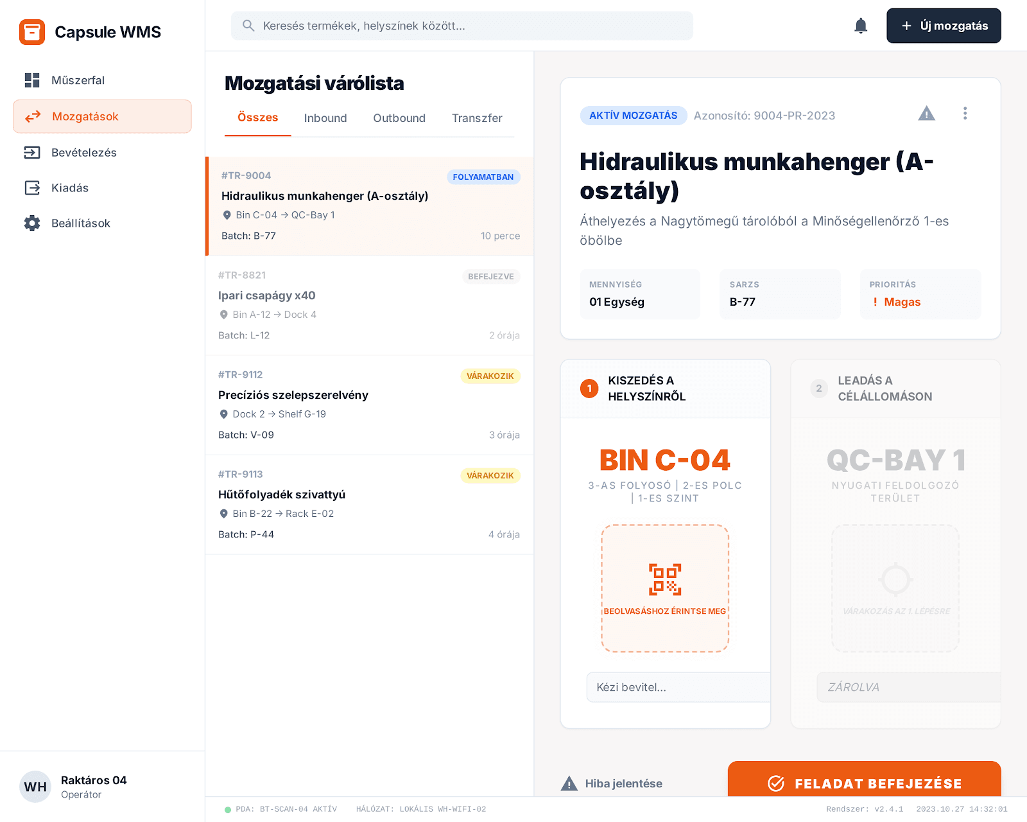Switch to the Inbound tab
Screen dimensions: 1027x822
pos(325,118)
